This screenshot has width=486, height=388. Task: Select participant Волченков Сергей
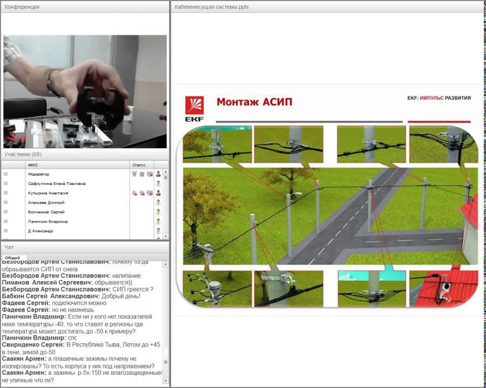(x=46, y=212)
